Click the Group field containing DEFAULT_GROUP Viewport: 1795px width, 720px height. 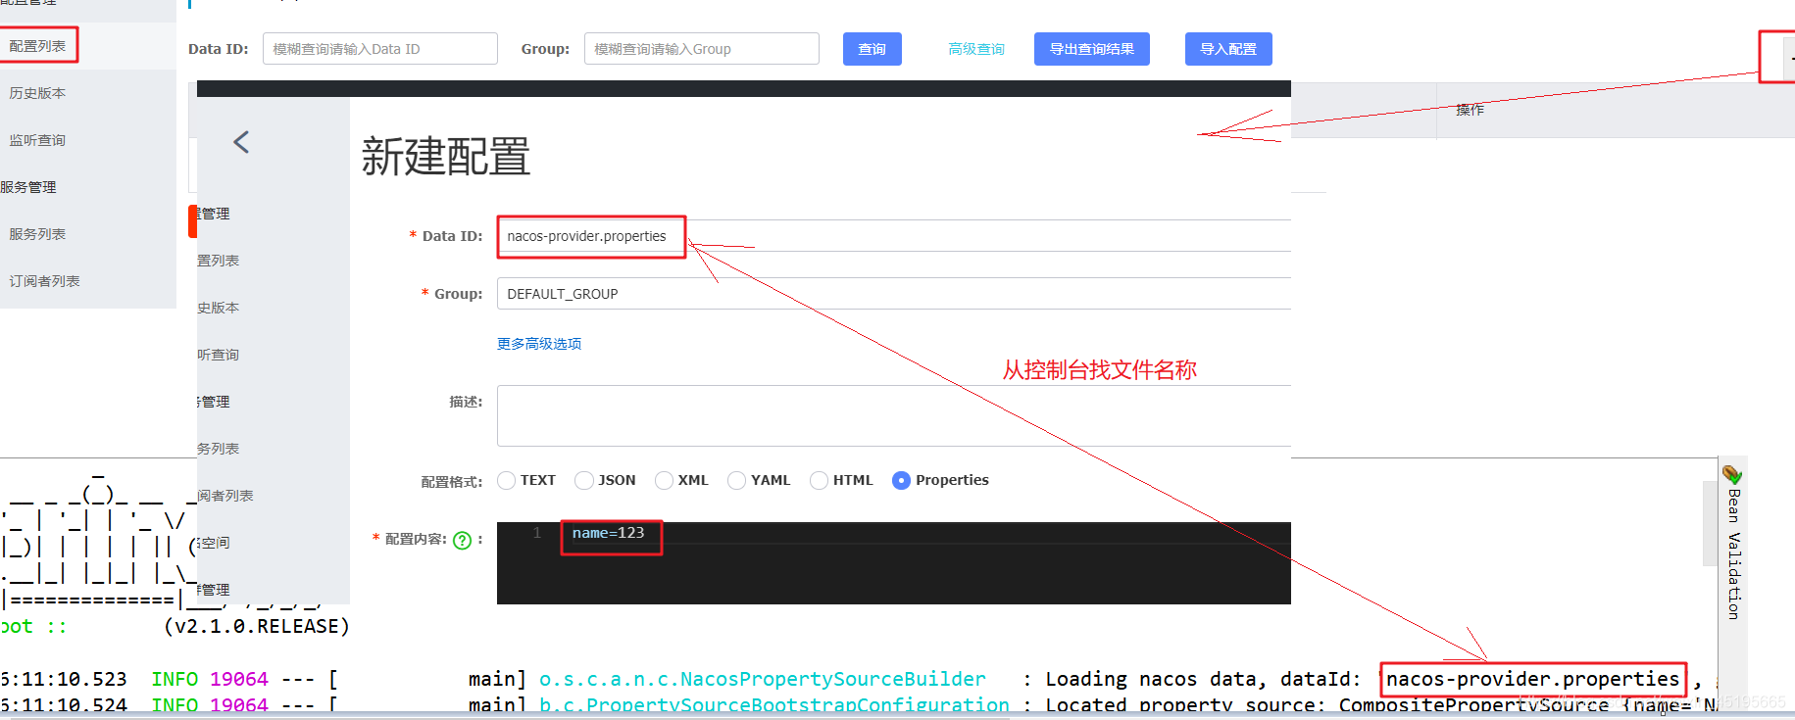(x=893, y=294)
